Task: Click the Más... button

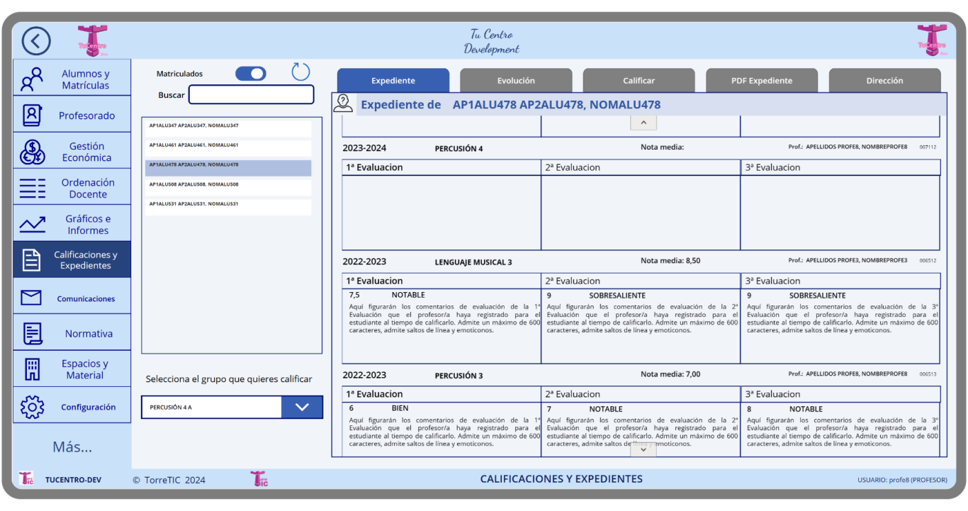Action: pos(72,447)
